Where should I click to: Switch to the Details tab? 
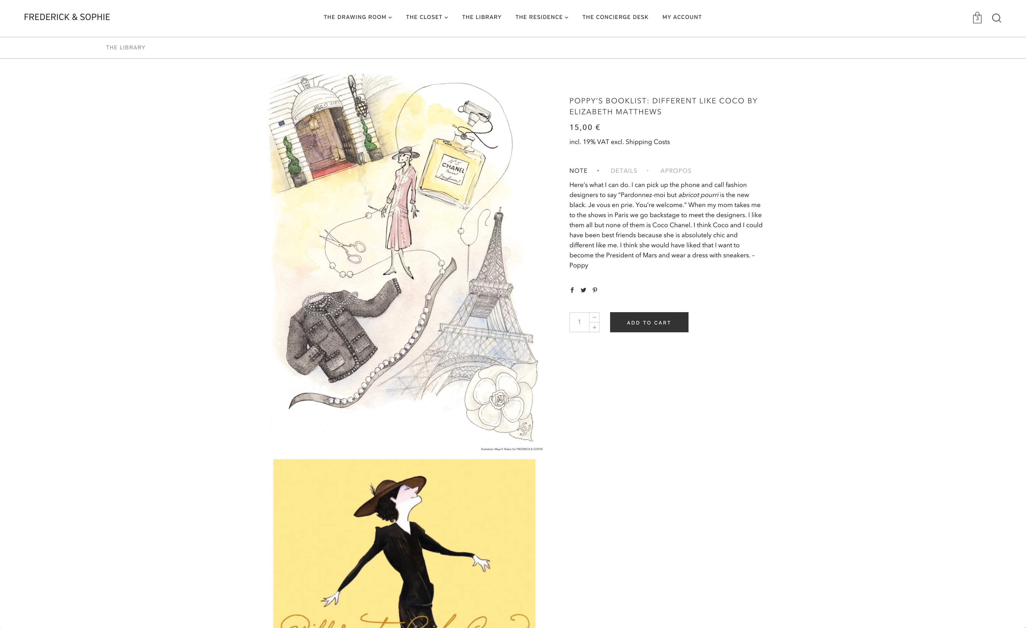[x=624, y=171]
